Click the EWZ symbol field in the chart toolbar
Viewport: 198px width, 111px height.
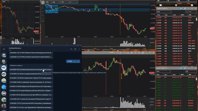point(49,2)
